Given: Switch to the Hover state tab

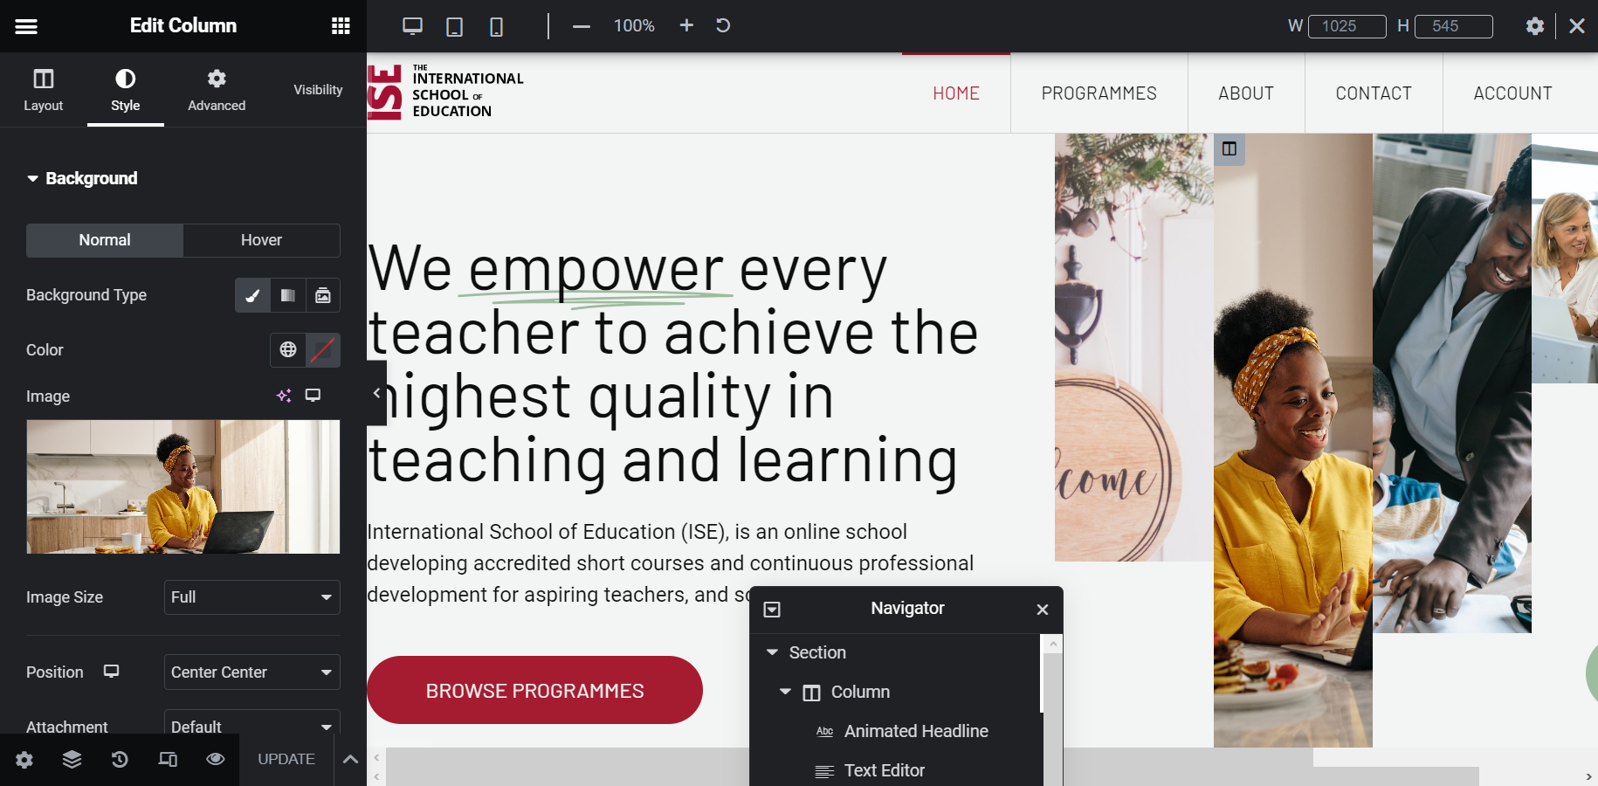Looking at the screenshot, I should 261,240.
